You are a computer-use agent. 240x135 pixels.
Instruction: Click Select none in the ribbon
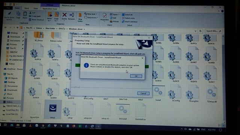[128, 18]
